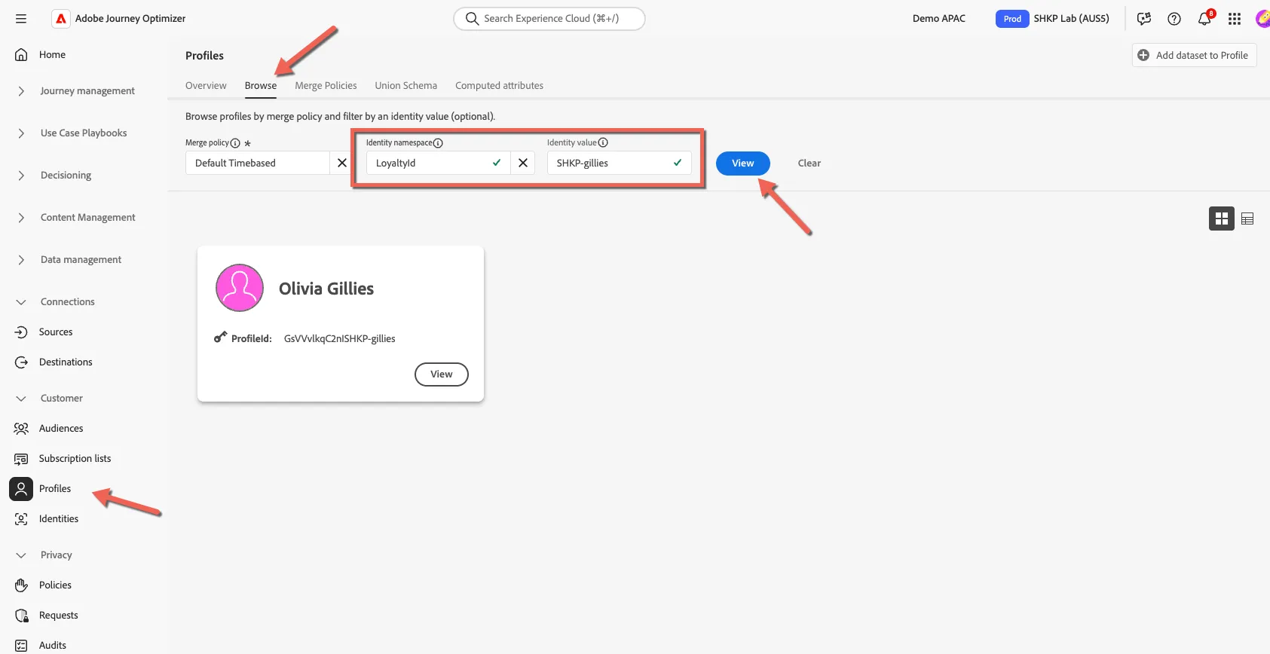Open the Merge Policies tab
The width and height of the screenshot is (1270, 654).
(326, 86)
